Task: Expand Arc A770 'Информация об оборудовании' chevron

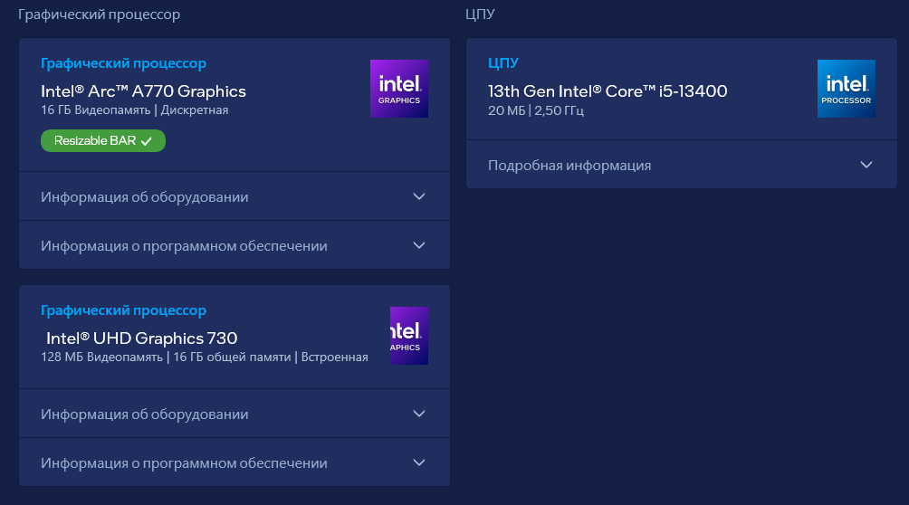Action: pos(419,196)
